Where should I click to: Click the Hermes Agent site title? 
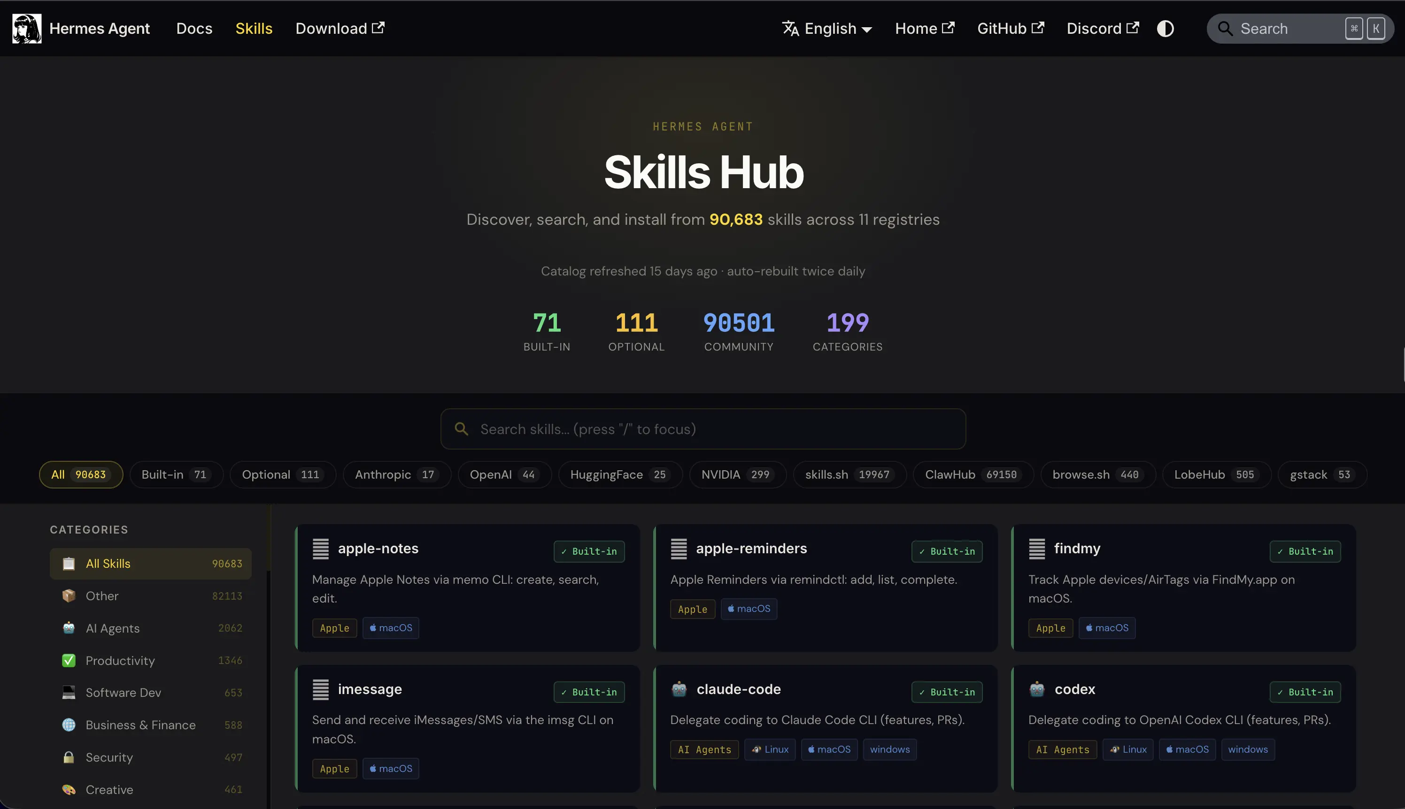[x=100, y=28]
